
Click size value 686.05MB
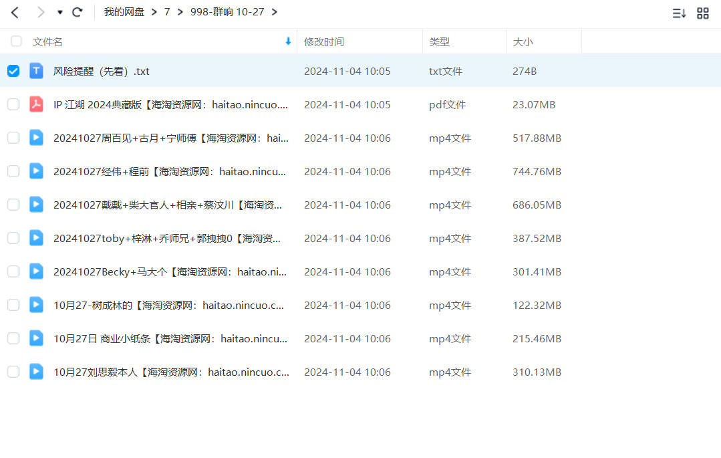[x=537, y=205]
